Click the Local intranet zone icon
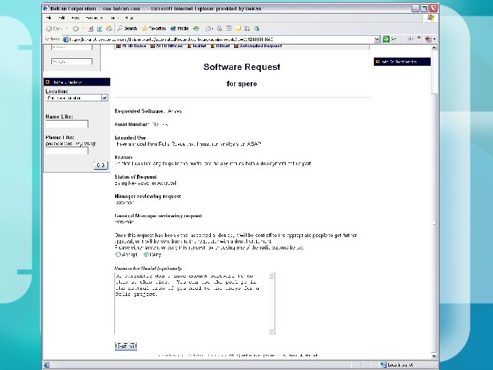493x370 pixels. [x=383, y=365]
